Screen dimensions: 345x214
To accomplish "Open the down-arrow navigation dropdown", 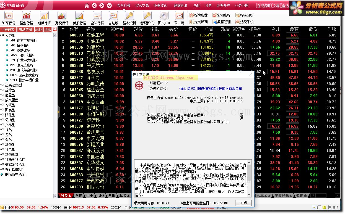I will [x=109, y=6].
